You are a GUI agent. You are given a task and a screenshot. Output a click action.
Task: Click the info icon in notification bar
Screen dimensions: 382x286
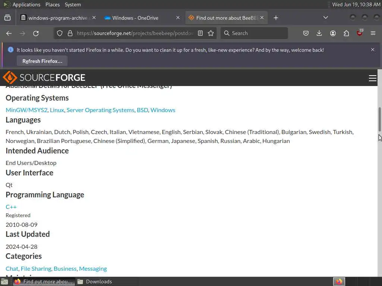(10, 50)
